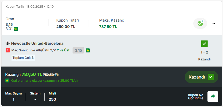Click the Misli value 250
Image resolution: width=223 pixels, height=107 pixels.
[x=52, y=99]
